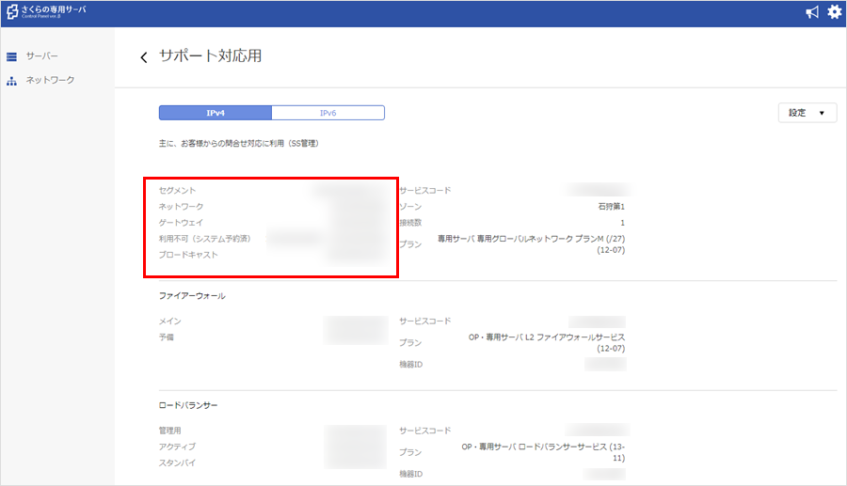Click the グローバルネットワーク プランM plan text
The height and width of the screenshot is (486, 847).
531,240
